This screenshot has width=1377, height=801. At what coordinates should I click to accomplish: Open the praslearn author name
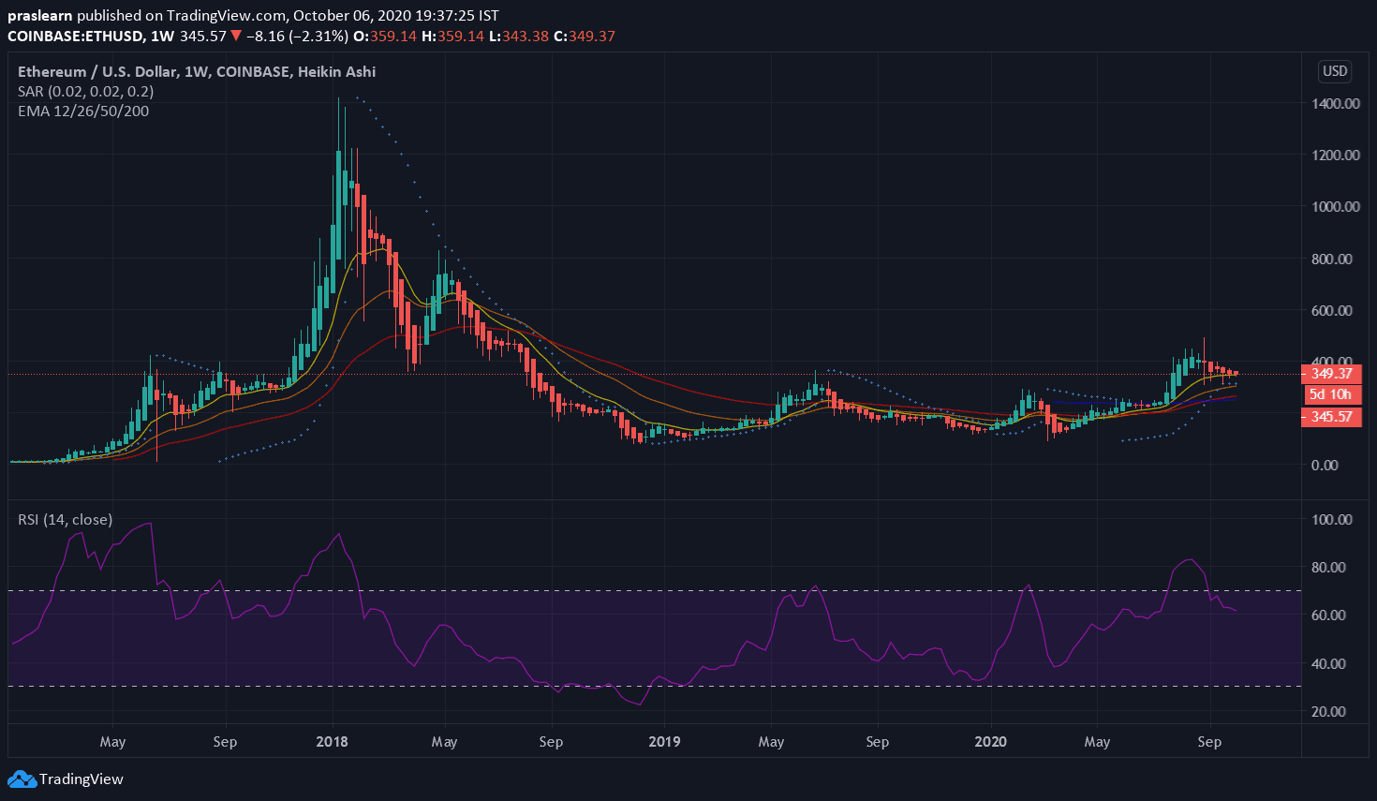coord(39,15)
